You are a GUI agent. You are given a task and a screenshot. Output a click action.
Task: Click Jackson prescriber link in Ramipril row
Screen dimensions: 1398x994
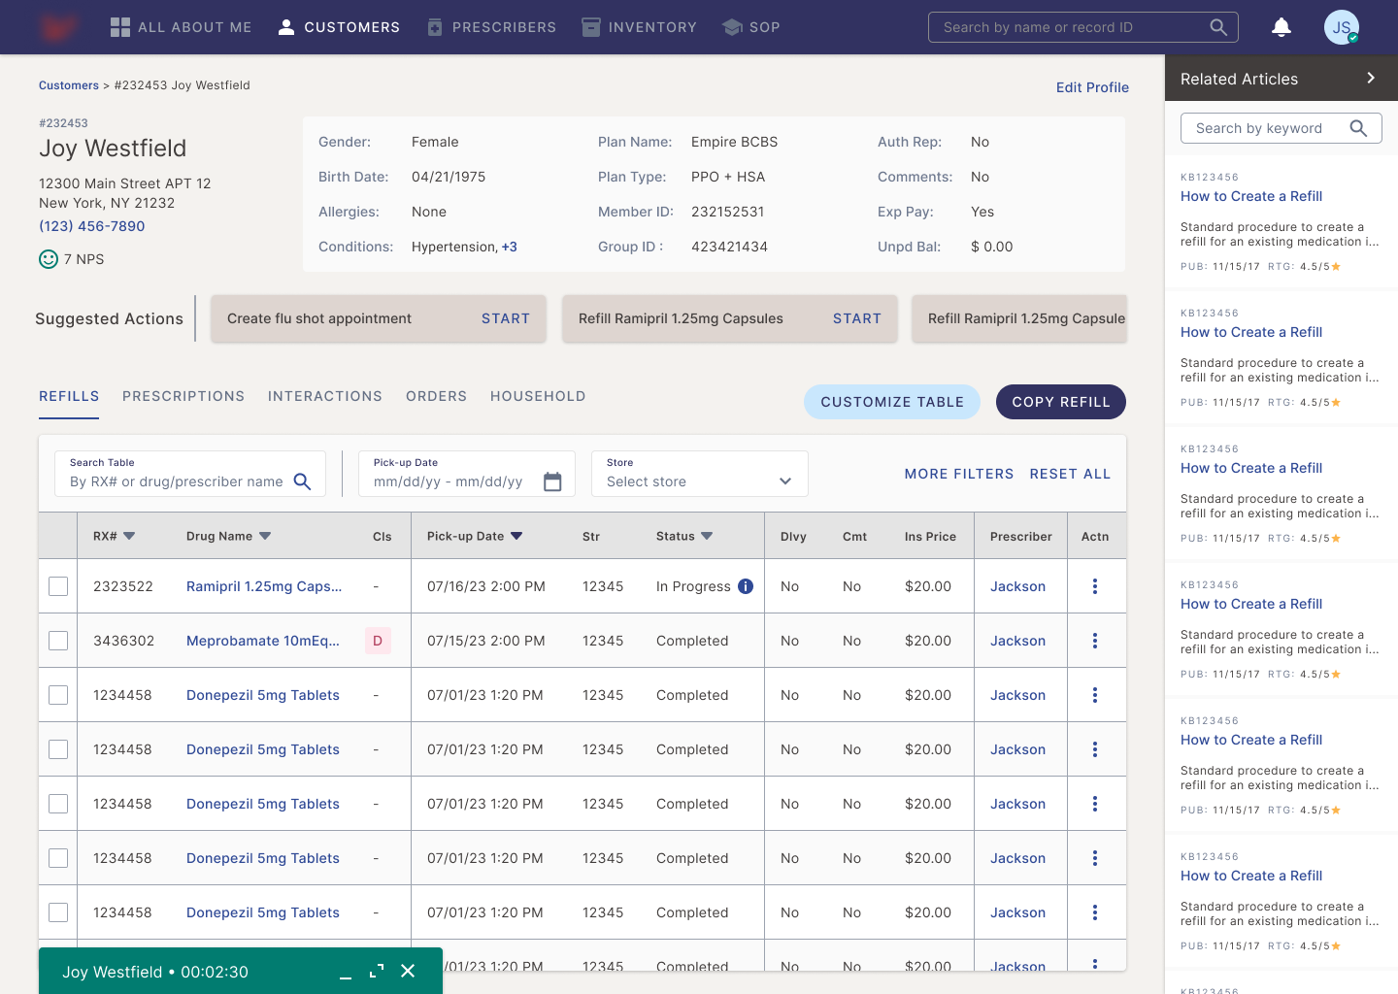(x=1017, y=586)
